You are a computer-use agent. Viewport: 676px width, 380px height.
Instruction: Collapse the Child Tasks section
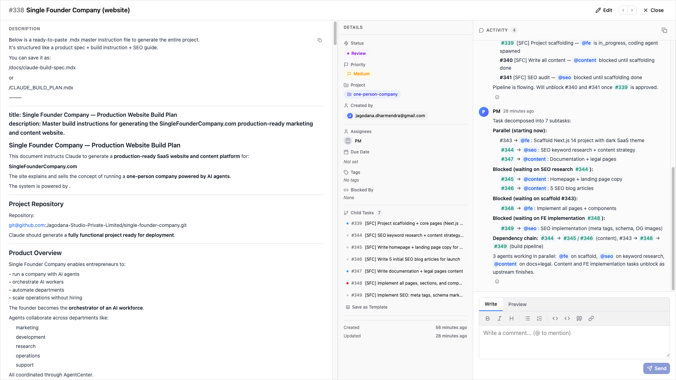pyautogui.click(x=363, y=213)
